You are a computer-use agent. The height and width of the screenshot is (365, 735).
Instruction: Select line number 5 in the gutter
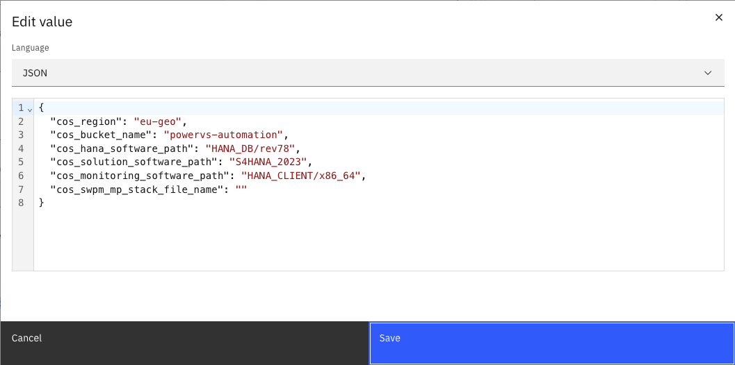21,162
